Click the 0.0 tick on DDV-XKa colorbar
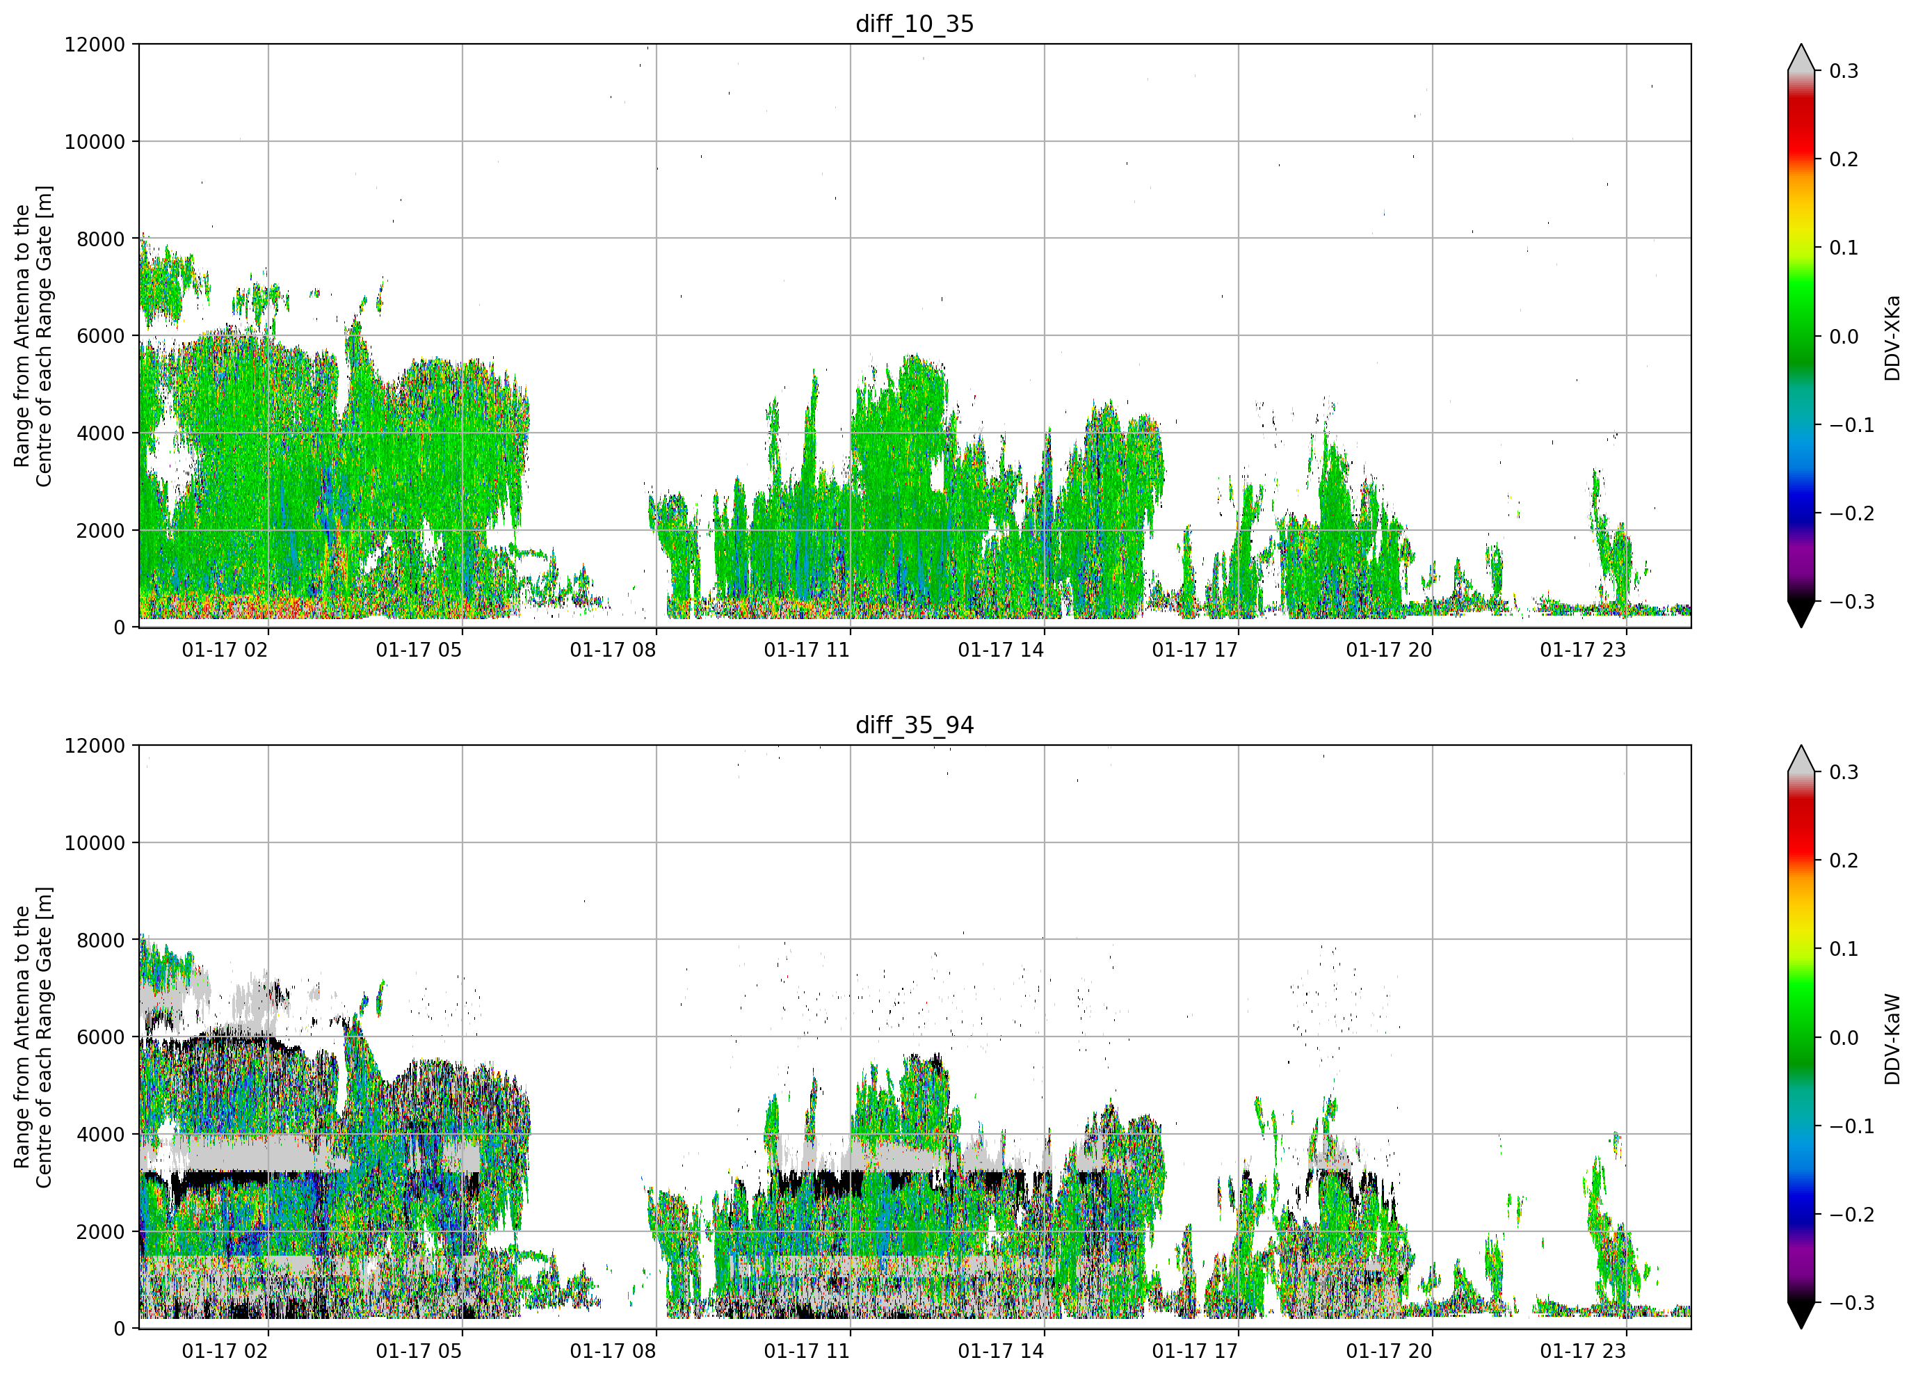1916x1376 pixels. click(1844, 337)
